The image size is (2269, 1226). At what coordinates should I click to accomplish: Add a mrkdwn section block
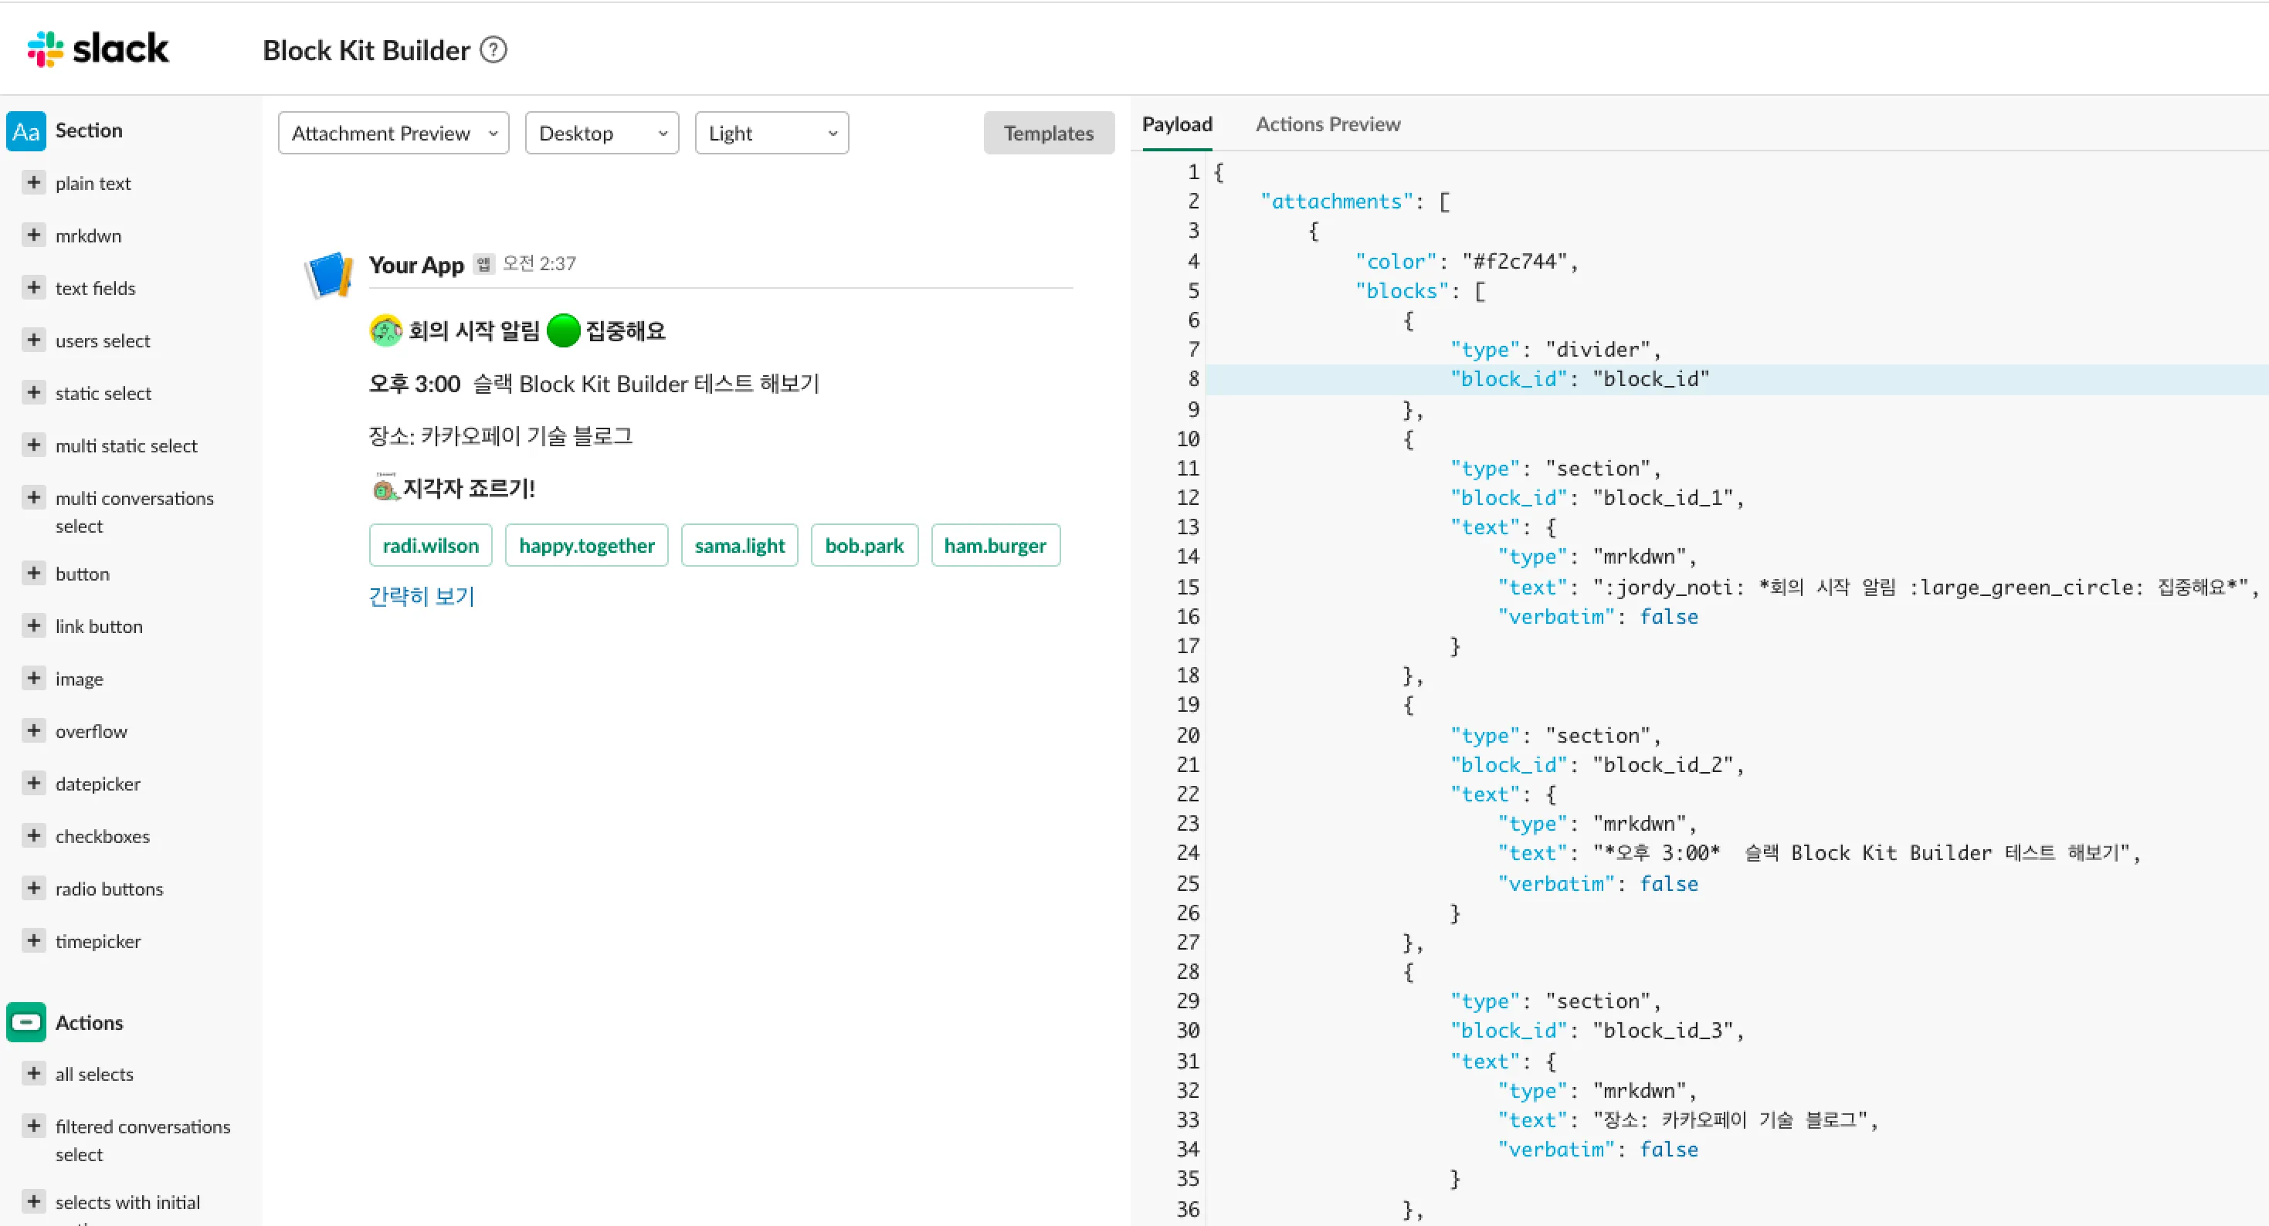(33, 235)
